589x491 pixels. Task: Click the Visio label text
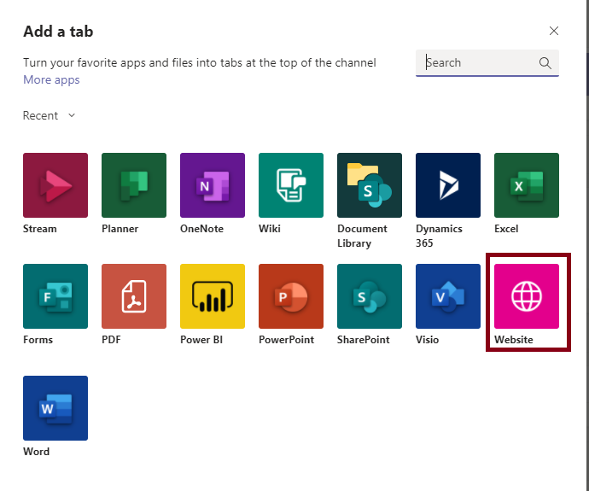pyautogui.click(x=427, y=340)
